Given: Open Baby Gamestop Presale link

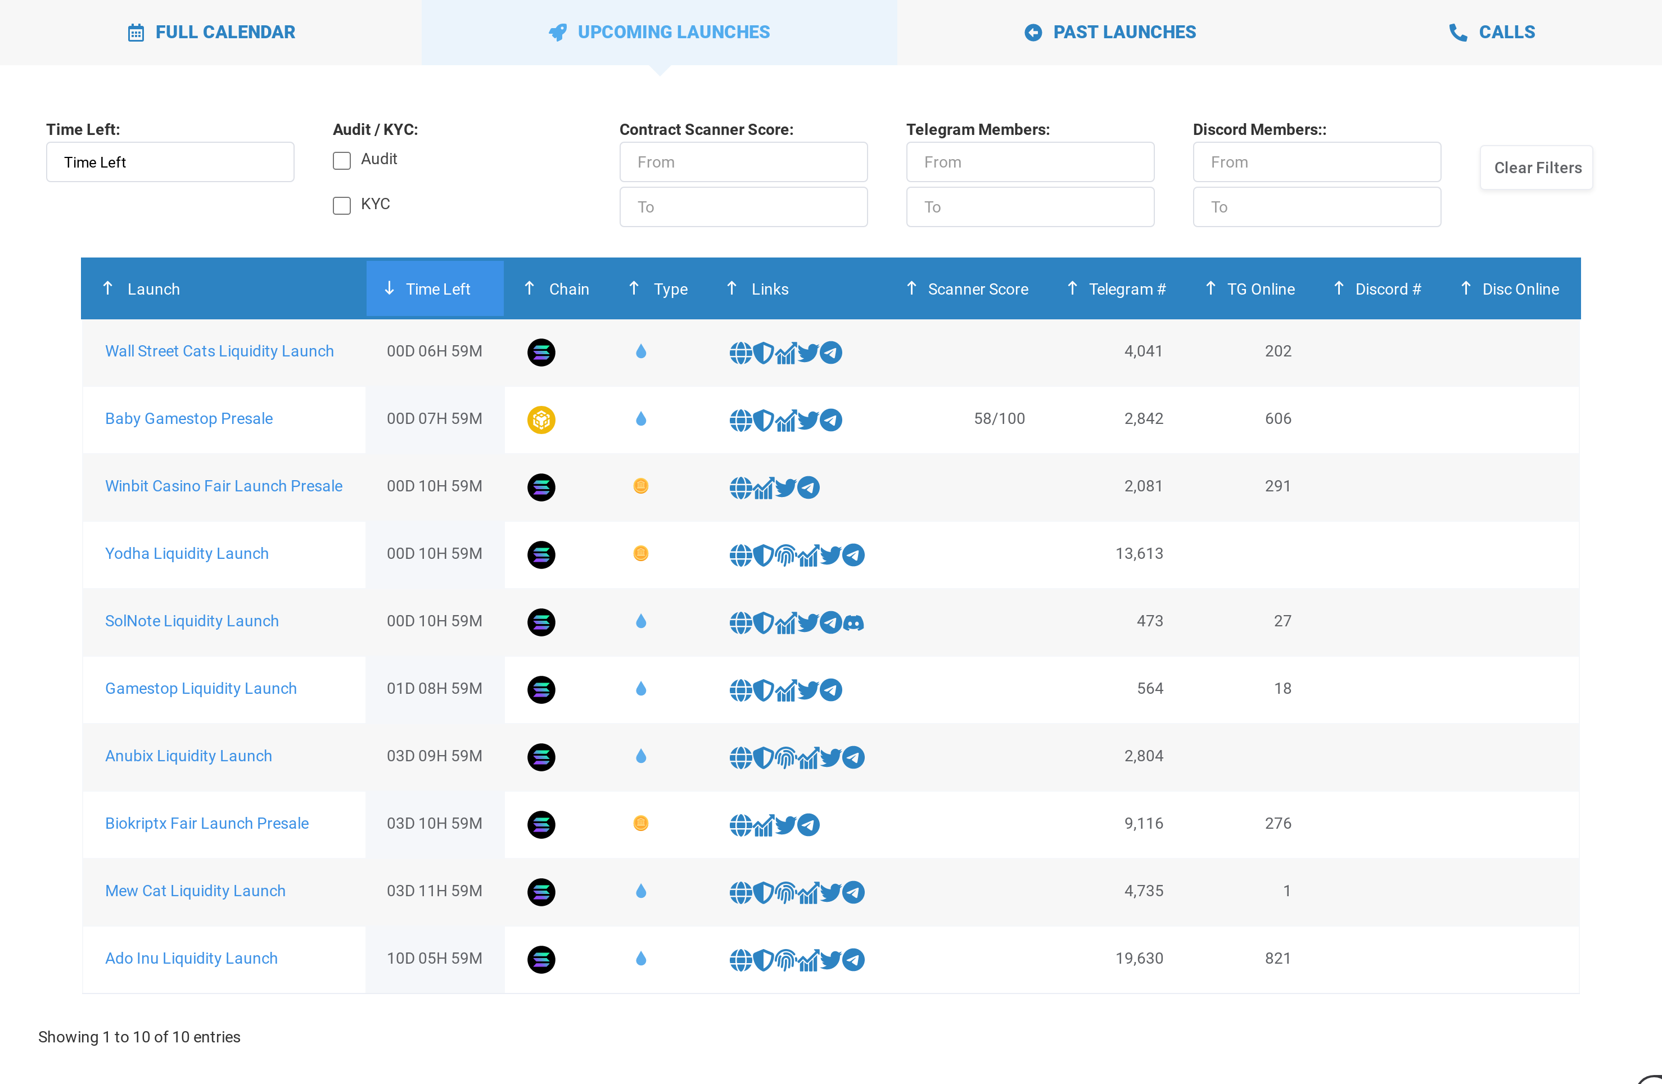Looking at the screenshot, I should [x=188, y=418].
